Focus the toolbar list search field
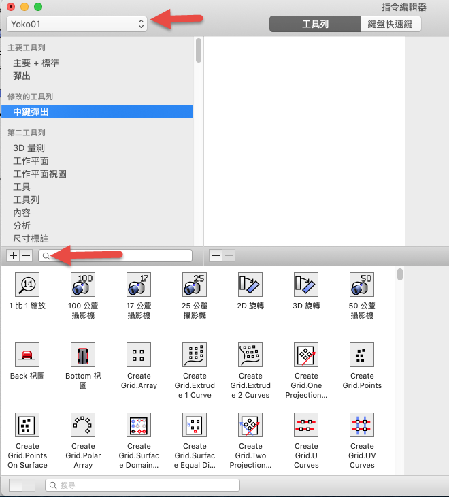 tap(115, 256)
